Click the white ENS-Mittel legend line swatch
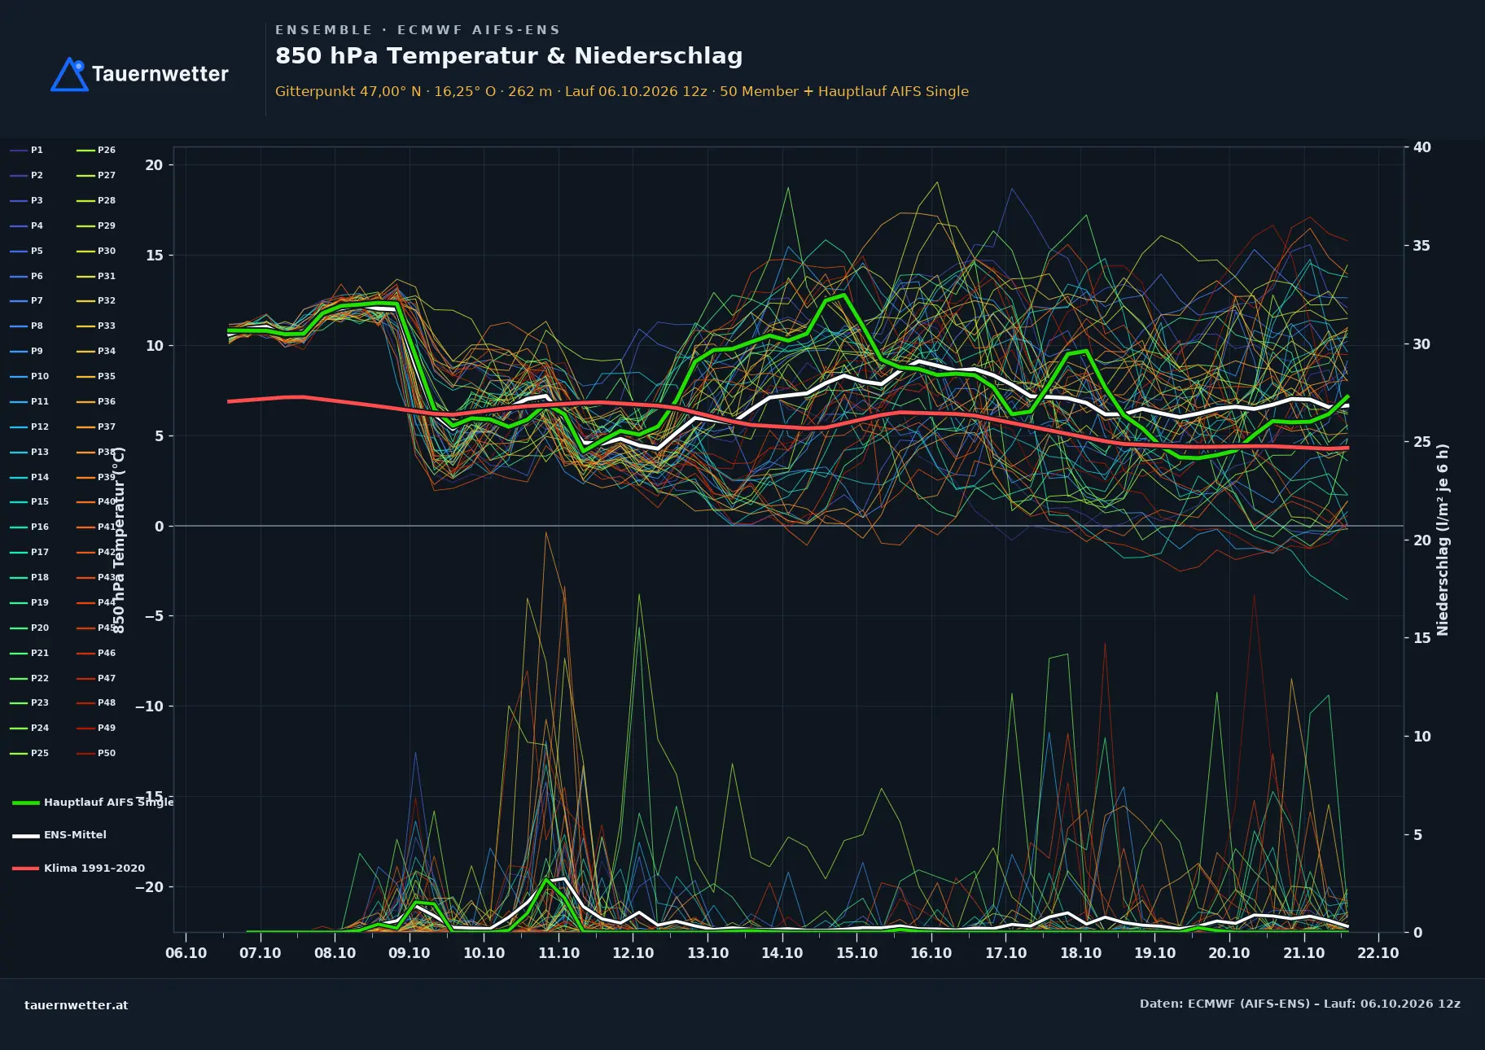The image size is (1485, 1050). pos(26,835)
